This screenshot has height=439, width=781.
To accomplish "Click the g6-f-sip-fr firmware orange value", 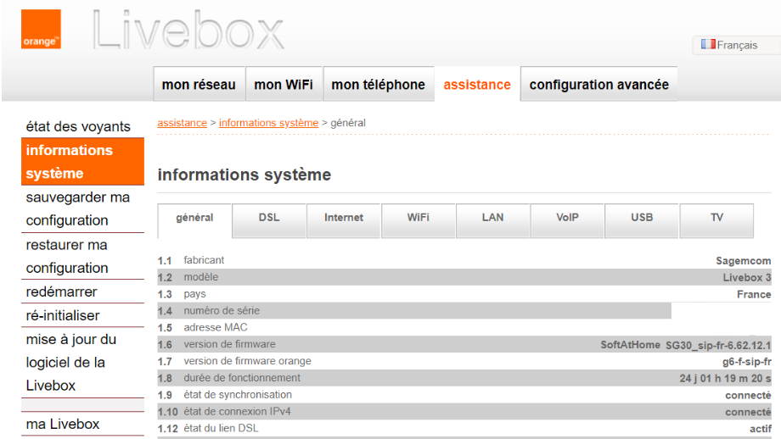I will tap(747, 361).
